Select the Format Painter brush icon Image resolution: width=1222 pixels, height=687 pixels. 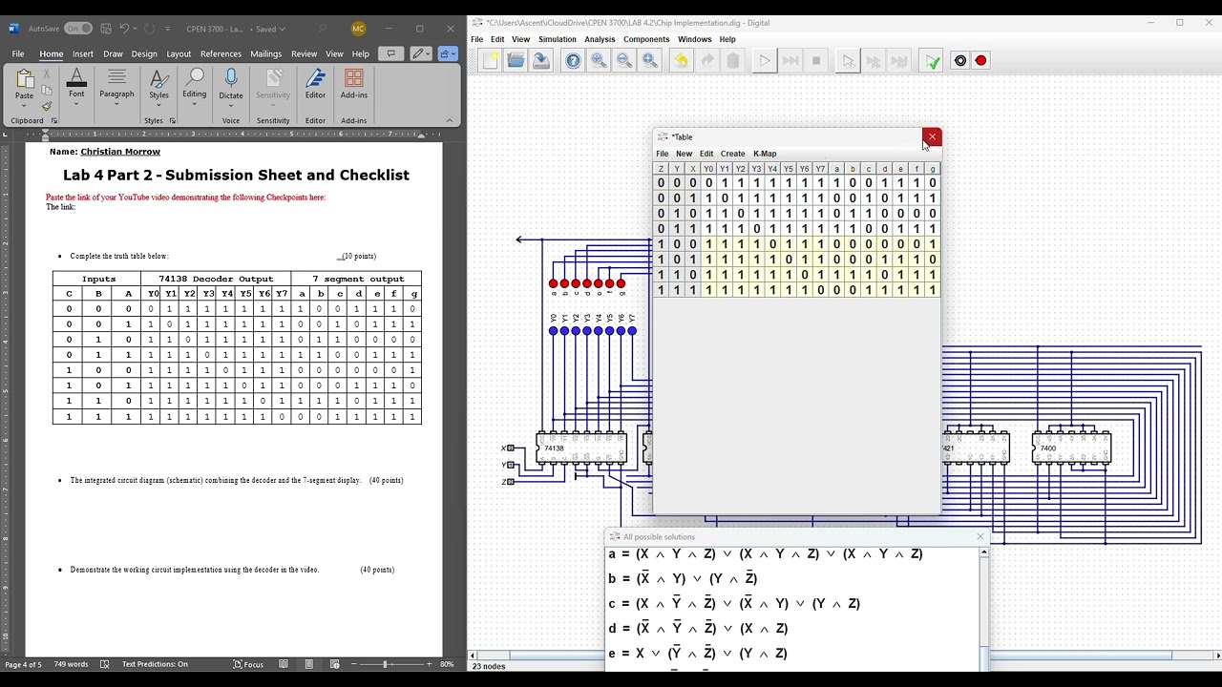click(47, 106)
